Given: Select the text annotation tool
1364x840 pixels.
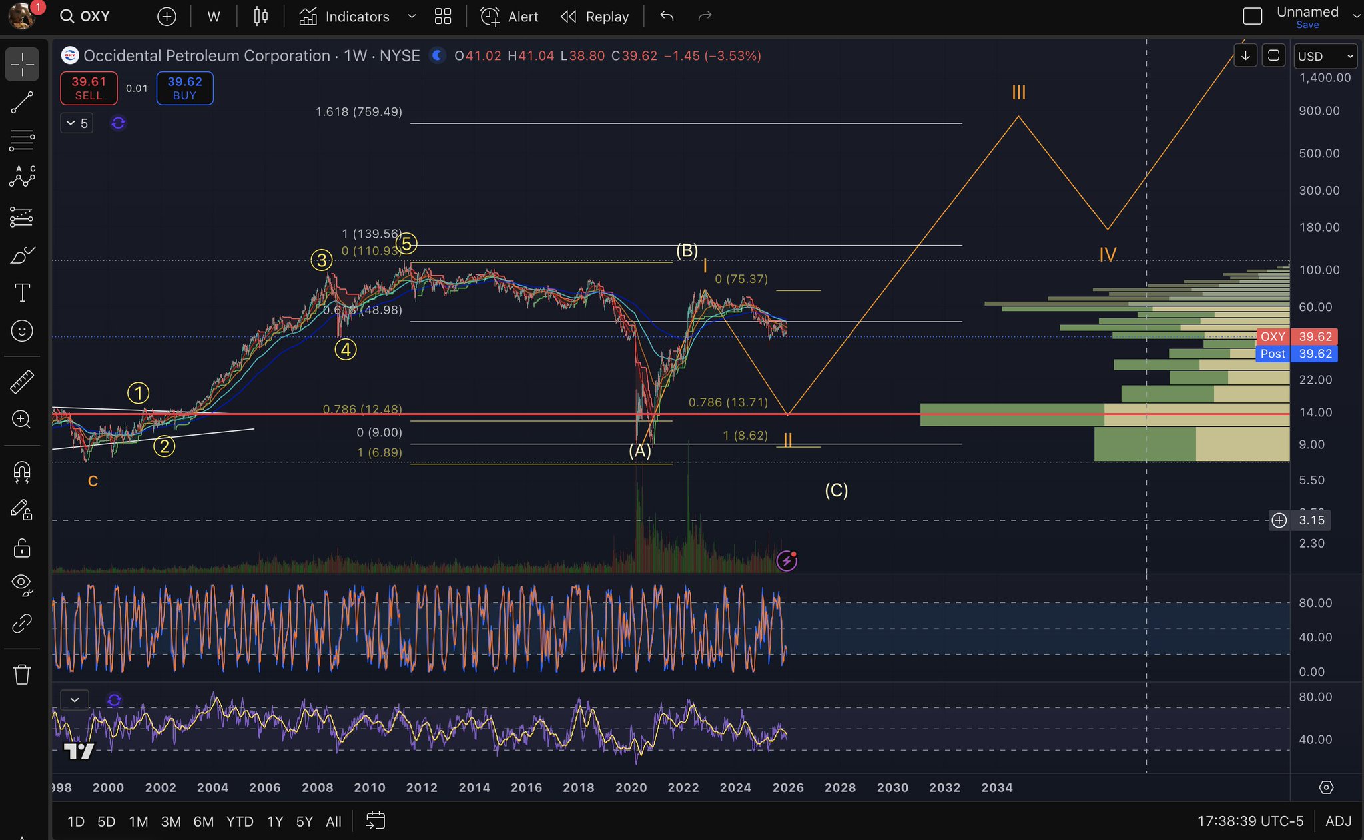Looking at the screenshot, I should coord(22,293).
